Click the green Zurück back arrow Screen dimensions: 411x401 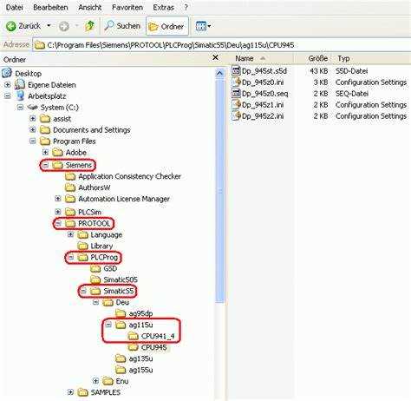click(11, 26)
